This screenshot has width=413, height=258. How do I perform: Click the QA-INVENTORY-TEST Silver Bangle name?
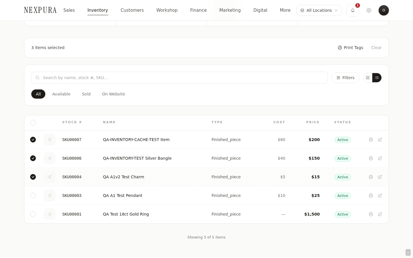click(x=137, y=158)
